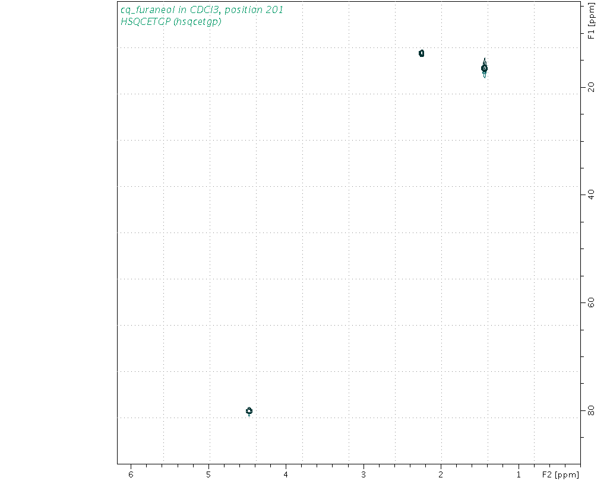610x481 pixels.
Task: Click the F1 axis tick label '20'
Action: pyautogui.click(x=592, y=87)
